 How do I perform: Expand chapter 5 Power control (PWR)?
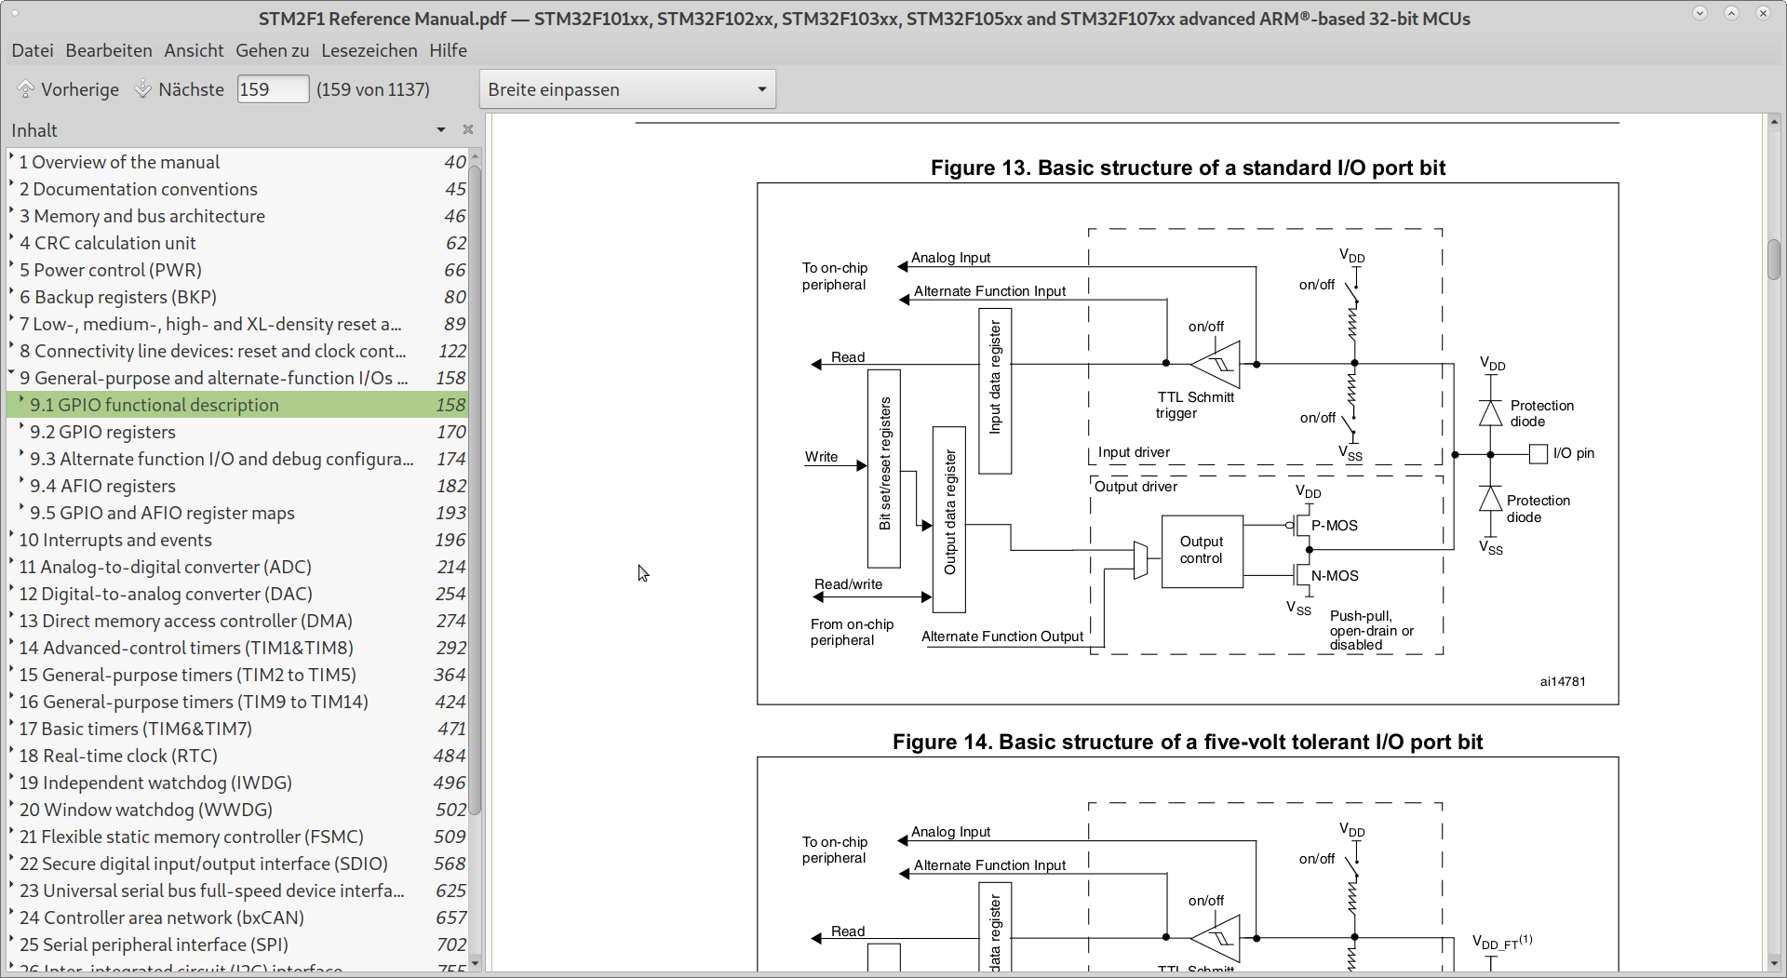12,266
